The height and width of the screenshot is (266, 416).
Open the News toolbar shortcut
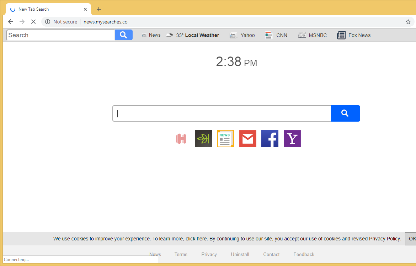[x=151, y=35]
